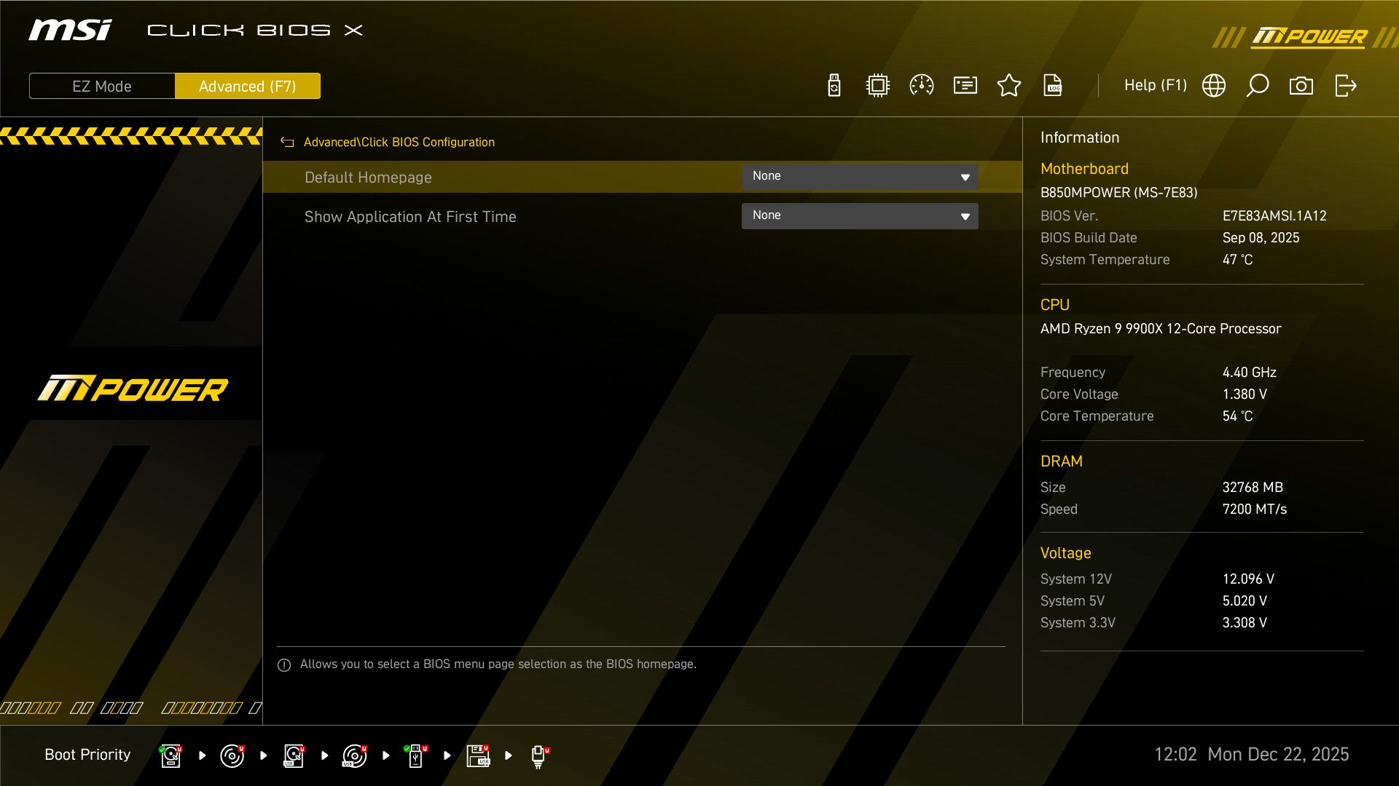Open the Favorites star icon
1399x786 pixels.
coord(1009,85)
